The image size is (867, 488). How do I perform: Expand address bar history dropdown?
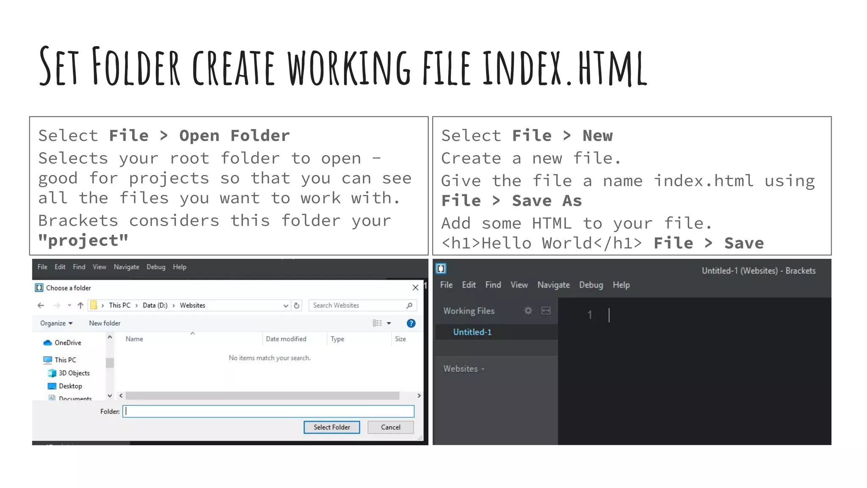pyautogui.click(x=286, y=305)
